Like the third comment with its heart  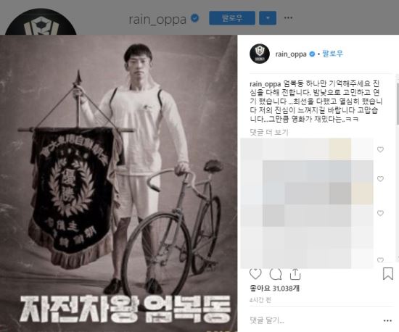[380, 213]
